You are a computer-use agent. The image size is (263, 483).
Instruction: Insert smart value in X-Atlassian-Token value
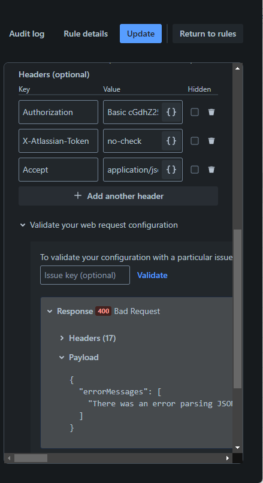point(171,141)
